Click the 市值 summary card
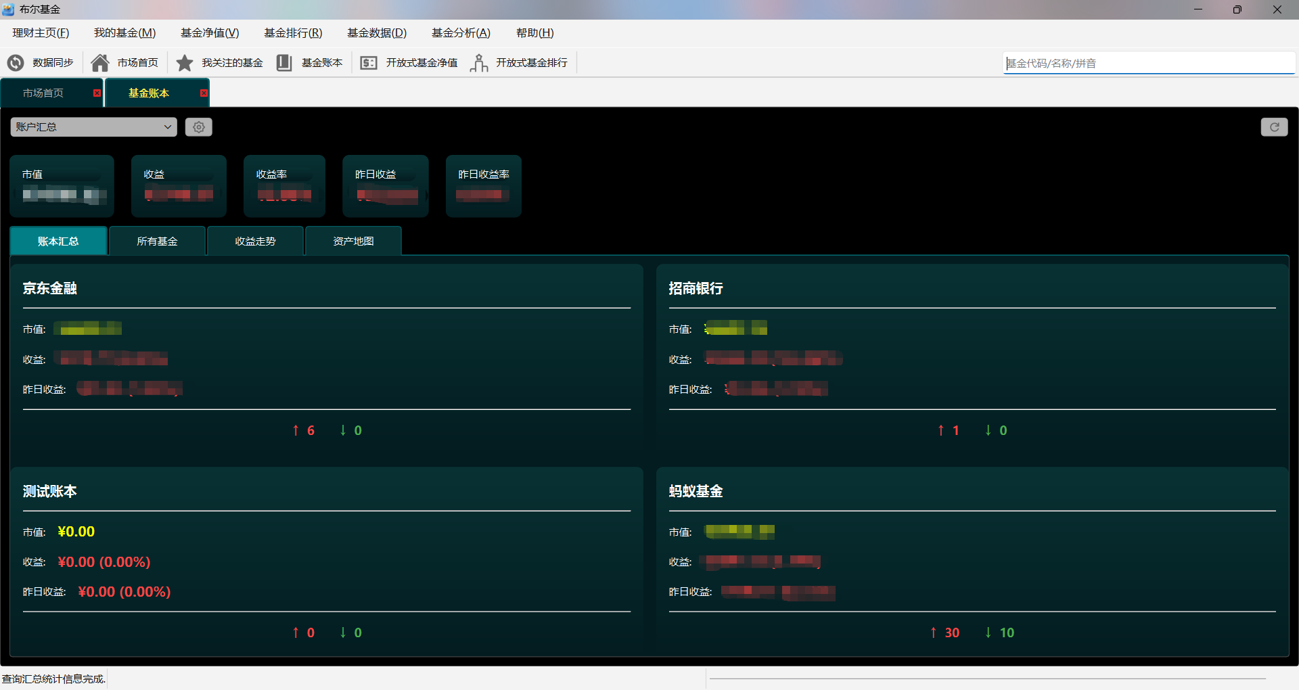This screenshot has height=690, width=1299. pos(62,186)
